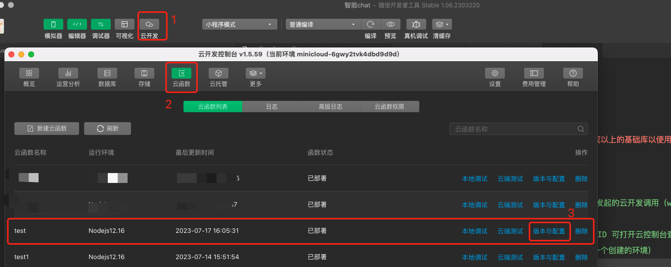Click the 云函数名称 column header

[30, 152]
